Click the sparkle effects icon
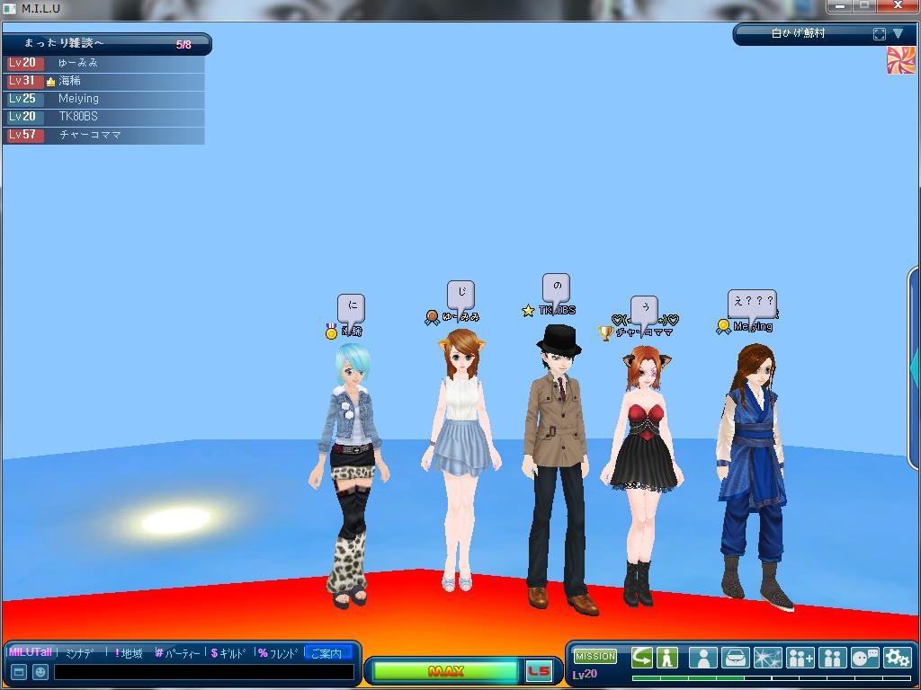The height and width of the screenshot is (690, 921). coord(767,658)
